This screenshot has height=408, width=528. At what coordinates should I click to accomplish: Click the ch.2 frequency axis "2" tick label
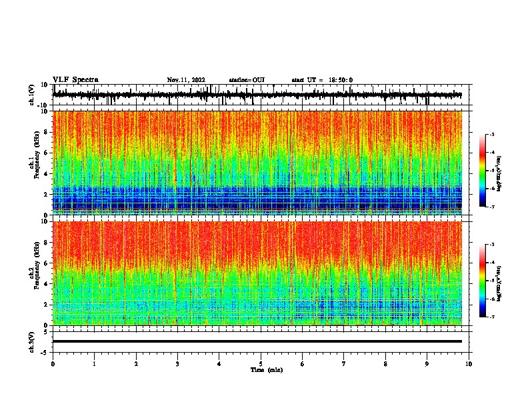46,305
